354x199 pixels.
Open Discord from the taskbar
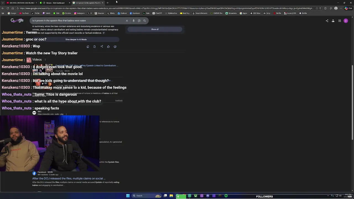208,196
